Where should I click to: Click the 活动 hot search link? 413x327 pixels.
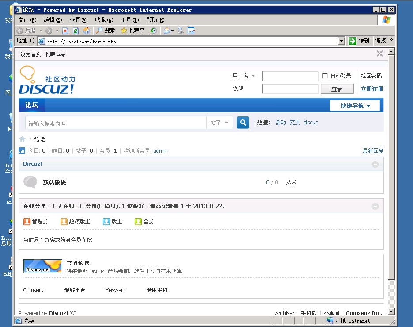click(280, 123)
